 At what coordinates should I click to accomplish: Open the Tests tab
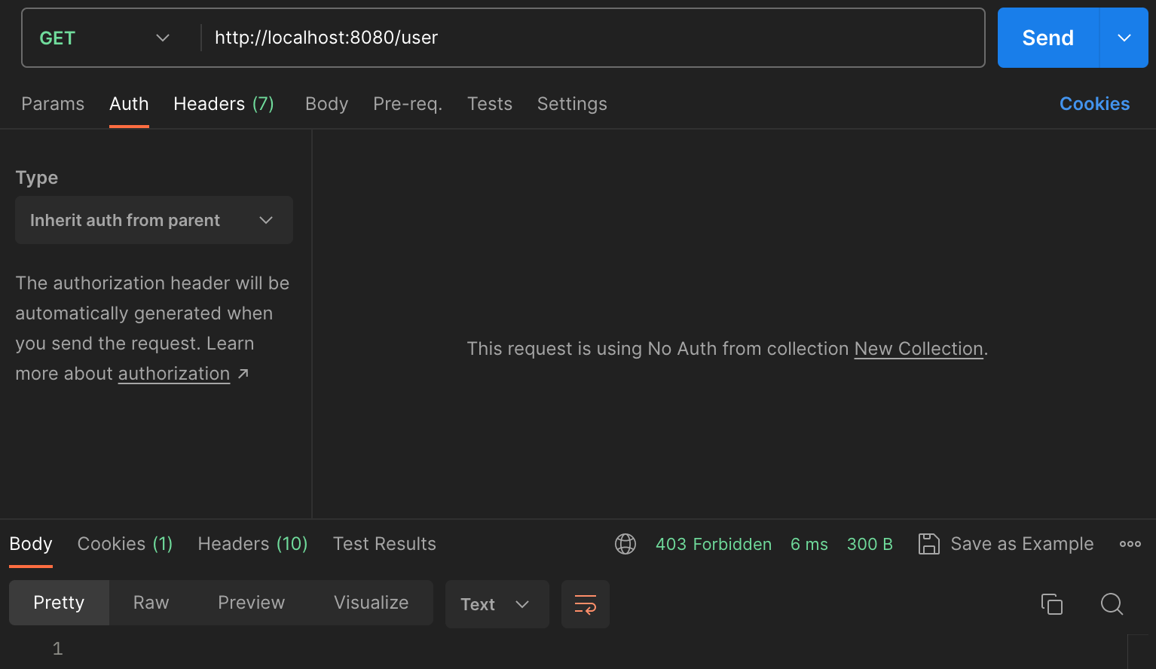490,104
